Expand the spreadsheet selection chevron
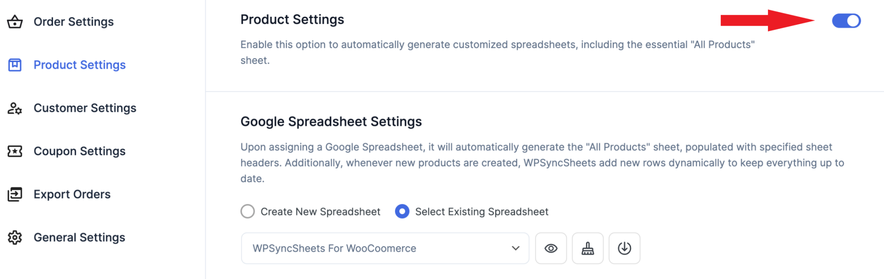 pyautogui.click(x=515, y=248)
